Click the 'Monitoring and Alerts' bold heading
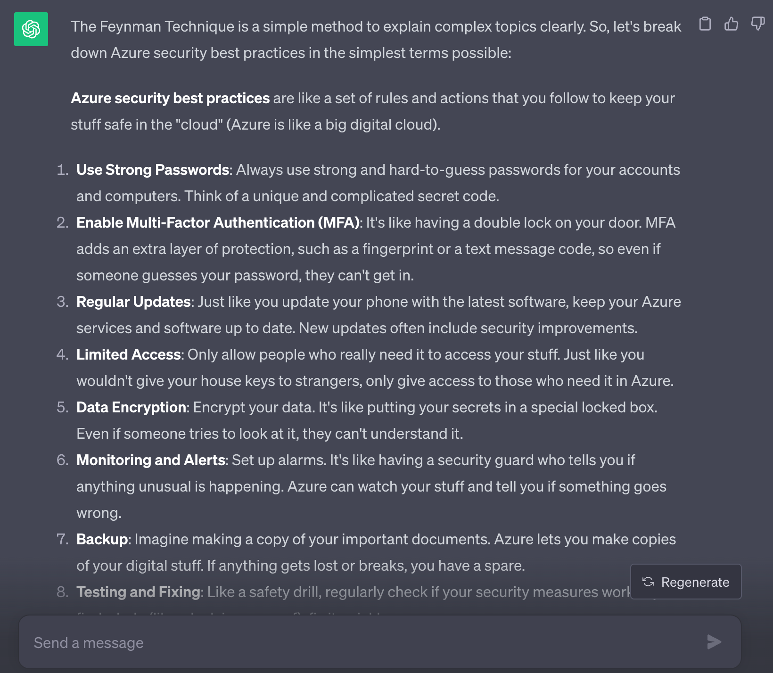Viewport: 773px width, 673px height. [151, 460]
